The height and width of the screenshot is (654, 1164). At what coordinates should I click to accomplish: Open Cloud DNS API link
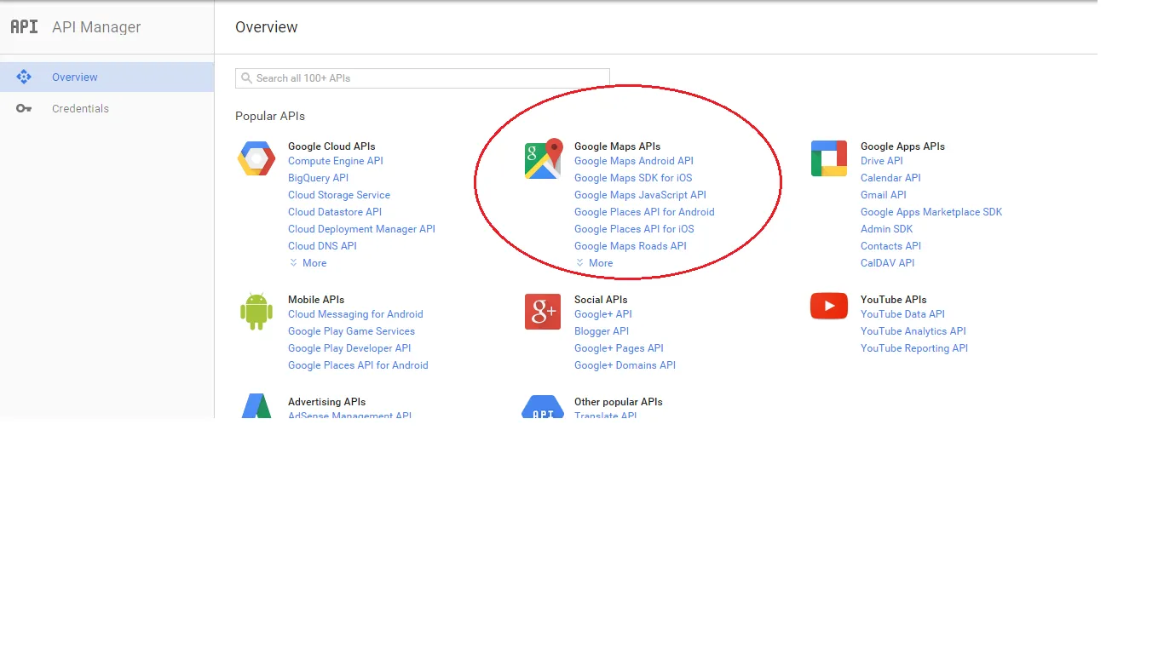click(322, 246)
